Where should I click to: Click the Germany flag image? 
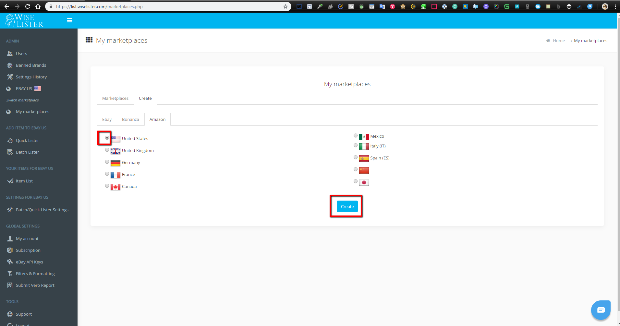(115, 163)
